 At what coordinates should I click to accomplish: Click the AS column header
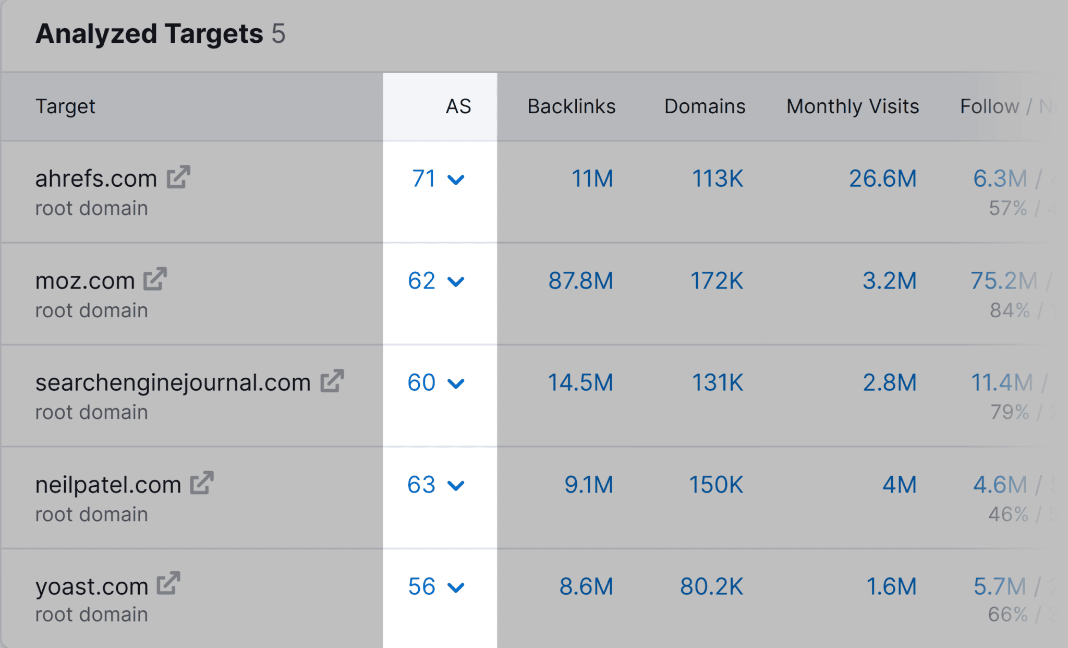coord(458,106)
